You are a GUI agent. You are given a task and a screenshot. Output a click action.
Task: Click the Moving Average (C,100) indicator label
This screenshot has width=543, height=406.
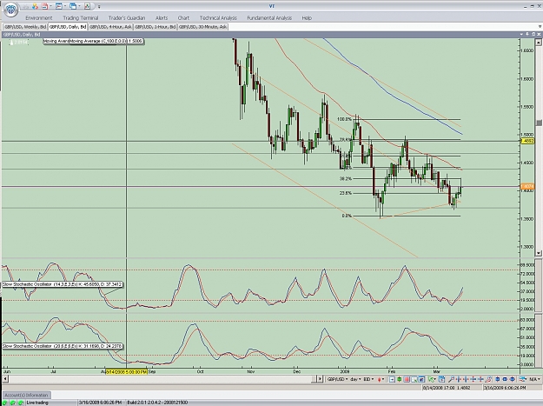(106, 41)
